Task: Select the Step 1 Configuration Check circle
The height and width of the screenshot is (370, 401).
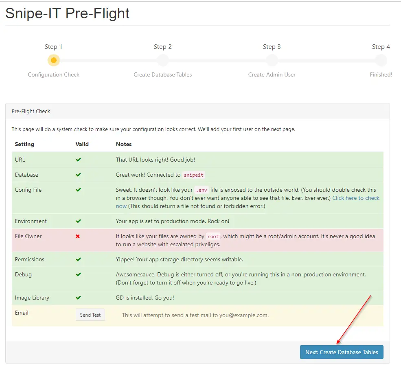Action: pyautogui.click(x=54, y=60)
